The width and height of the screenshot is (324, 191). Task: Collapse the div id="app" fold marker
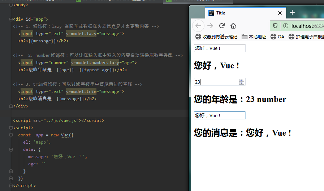tap(11, 19)
